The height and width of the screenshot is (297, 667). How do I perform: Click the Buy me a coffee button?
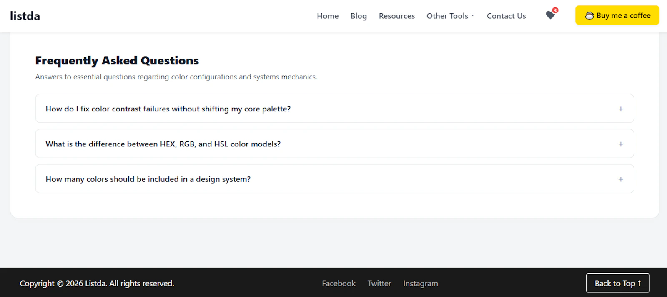pos(617,15)
